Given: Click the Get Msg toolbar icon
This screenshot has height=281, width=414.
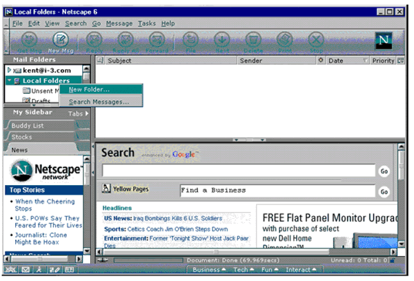Looking at the screenshot, I should 29,40.
